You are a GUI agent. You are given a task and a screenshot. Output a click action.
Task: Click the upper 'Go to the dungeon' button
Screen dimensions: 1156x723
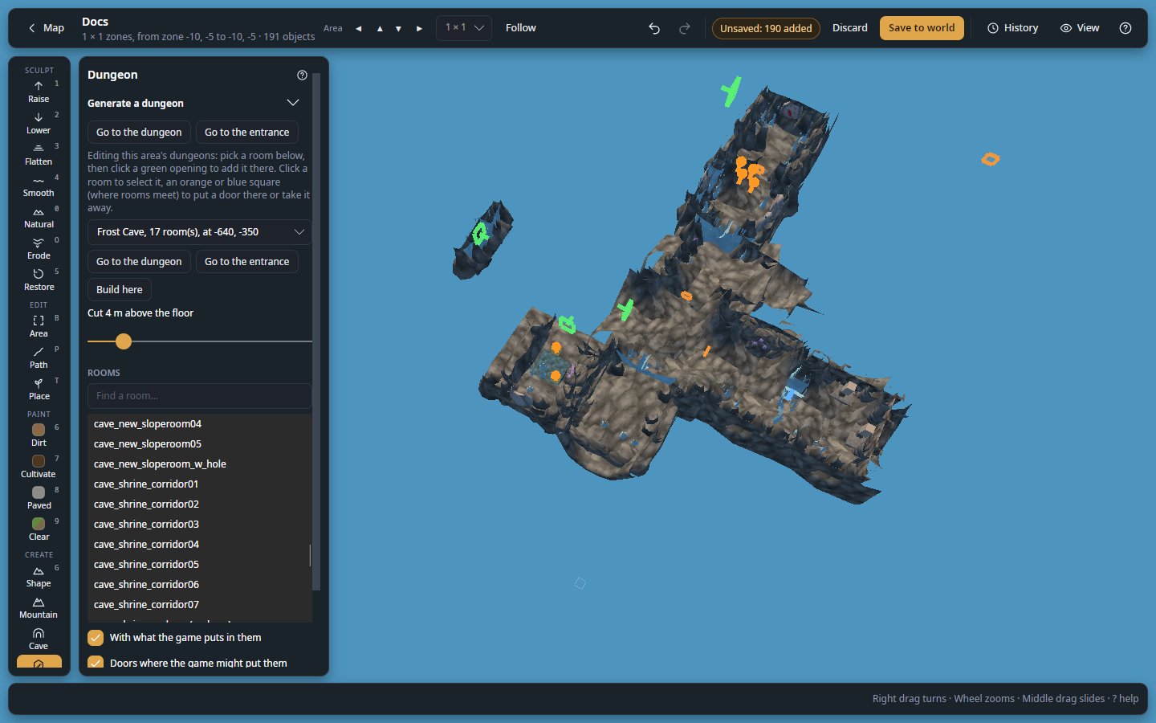[139, 133]
